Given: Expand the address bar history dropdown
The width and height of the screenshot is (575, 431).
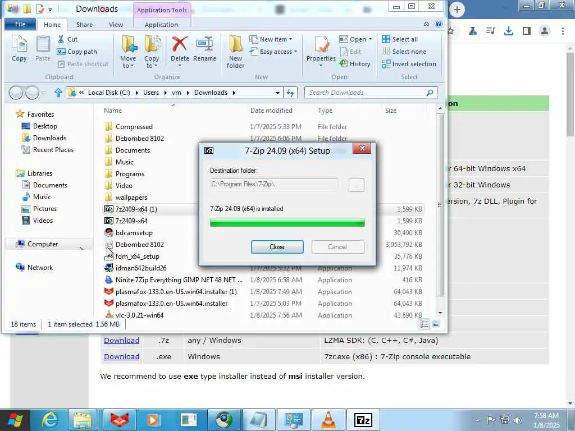Looking at the screenshot, I should [277, 93].
